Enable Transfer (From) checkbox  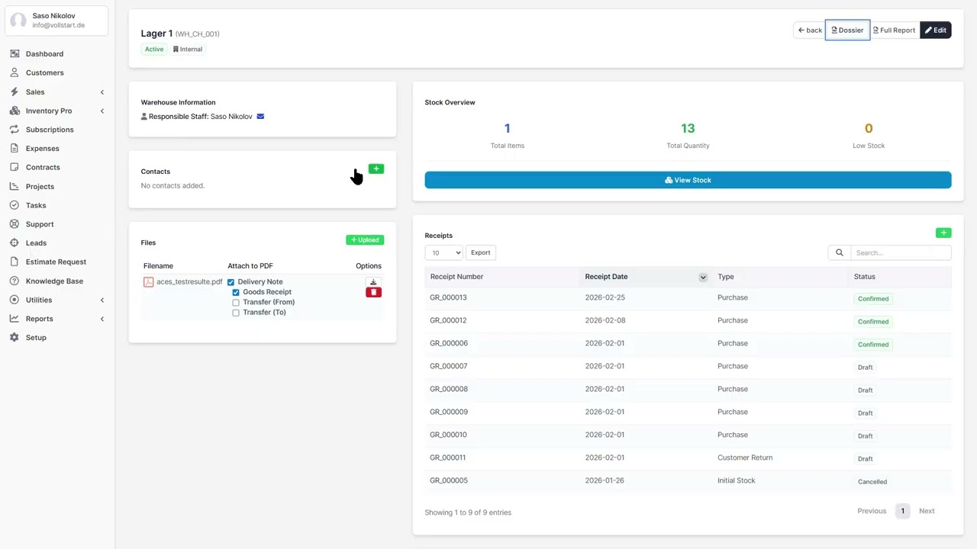pos(236,303)
